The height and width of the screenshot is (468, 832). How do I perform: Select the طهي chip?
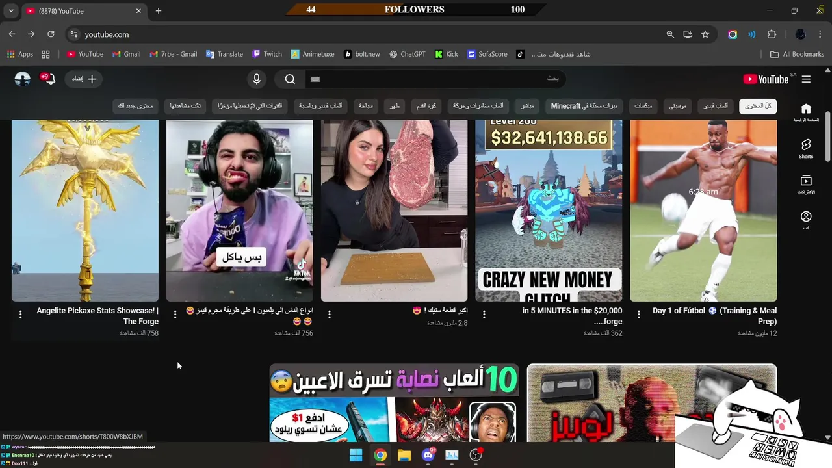click(395, 106)
